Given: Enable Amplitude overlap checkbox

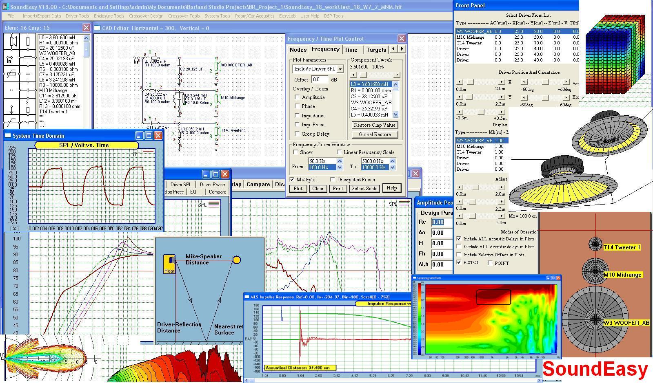Looking at the screenshot, I should tap(297, 97).
